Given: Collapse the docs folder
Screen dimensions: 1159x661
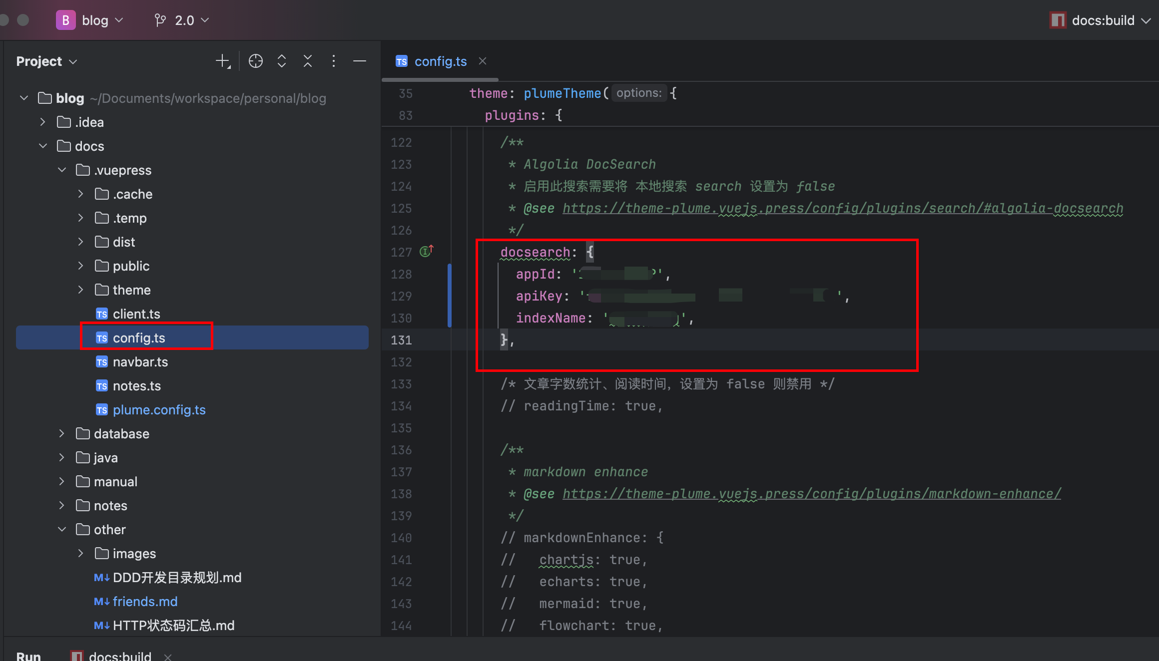Looking at the screenshot, I should (x=43, y=146).
